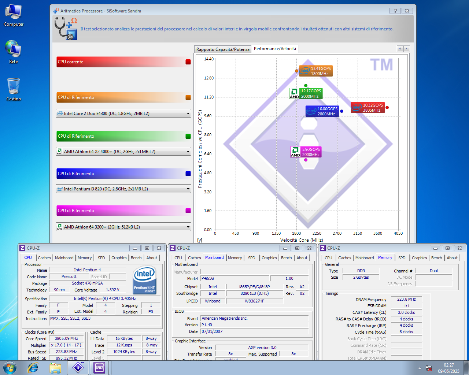Screen dimensions: 469x375
Task: Toggle the orange reference CPU color box
Action: pyautogui.click(x=188, y=97)
